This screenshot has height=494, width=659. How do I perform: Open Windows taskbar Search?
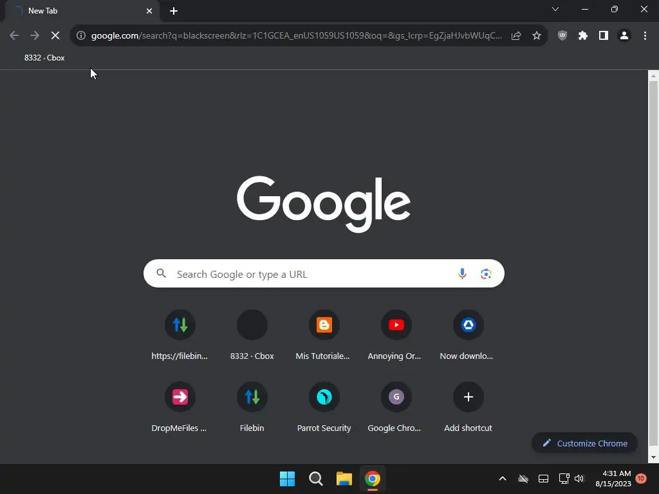point(315,479)
